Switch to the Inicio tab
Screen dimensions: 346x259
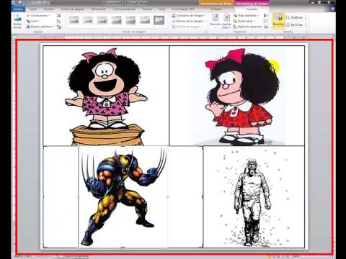point(33,9)
